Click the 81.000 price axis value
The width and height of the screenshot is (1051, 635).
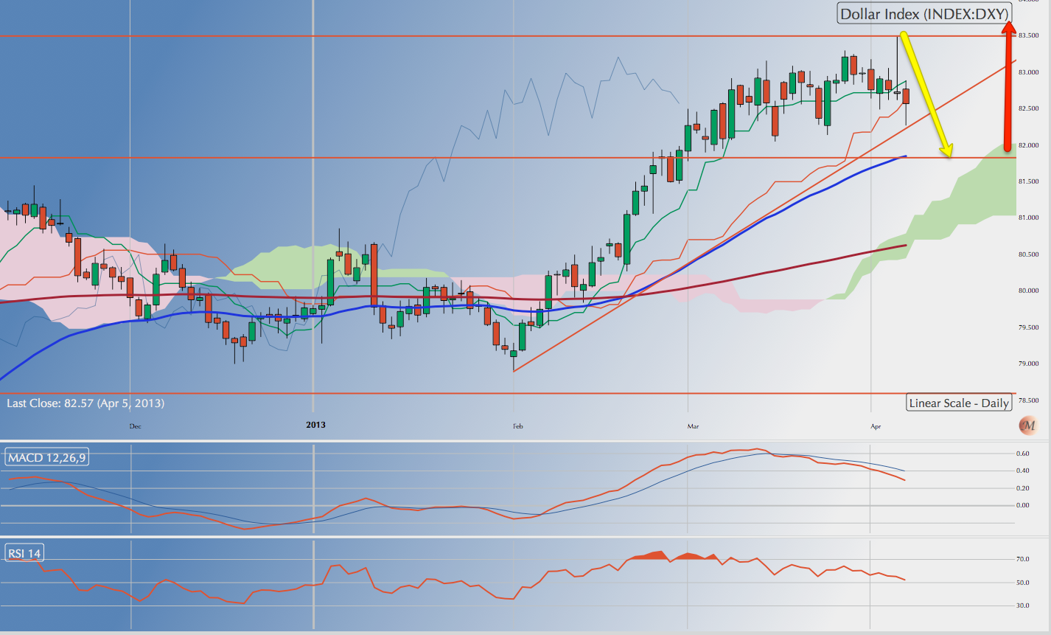pos(1028,218)
